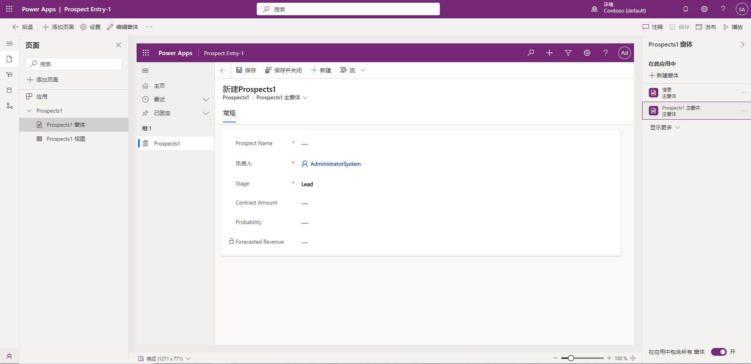Image resolution: width=751 pixels, height=364 pixels.
Task: Open the preview app waffle launcher
Action: tap(146, 53)
